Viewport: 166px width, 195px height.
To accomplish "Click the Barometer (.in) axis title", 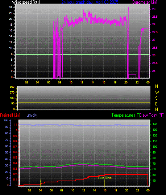I will coord(145,2).
